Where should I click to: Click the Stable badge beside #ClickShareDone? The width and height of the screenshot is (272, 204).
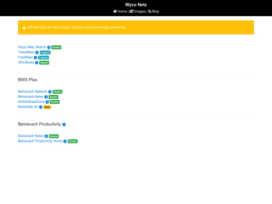point(54,102)
